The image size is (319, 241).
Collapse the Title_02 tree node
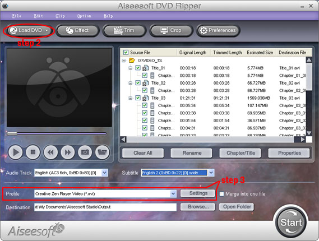coord(131,83)
